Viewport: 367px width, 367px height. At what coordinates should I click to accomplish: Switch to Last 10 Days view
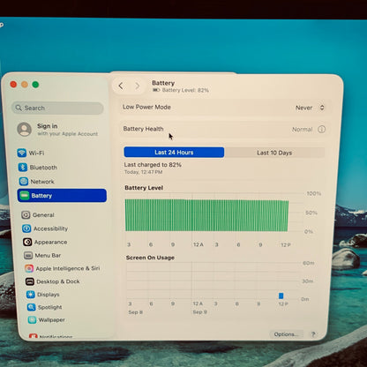274,153
